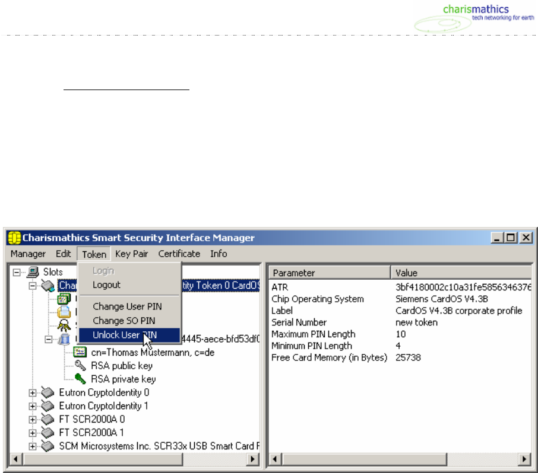This screenshot has width=538, height=473.
Task: Click the Maximum PIN Length parameter
Action: 314,334
